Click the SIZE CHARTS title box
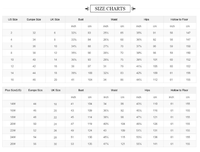 click(x=110, y=9)
